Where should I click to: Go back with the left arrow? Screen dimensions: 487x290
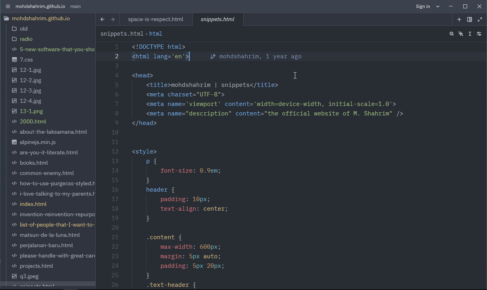click(102, 19)
